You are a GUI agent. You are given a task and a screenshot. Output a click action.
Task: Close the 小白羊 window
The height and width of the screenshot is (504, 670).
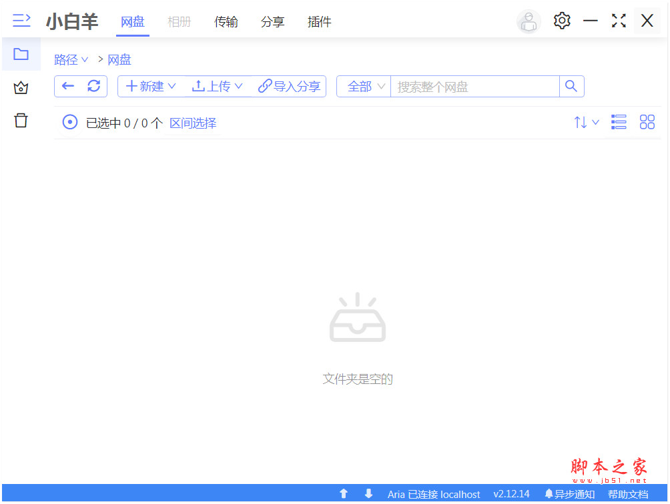(x=647, y=21)
